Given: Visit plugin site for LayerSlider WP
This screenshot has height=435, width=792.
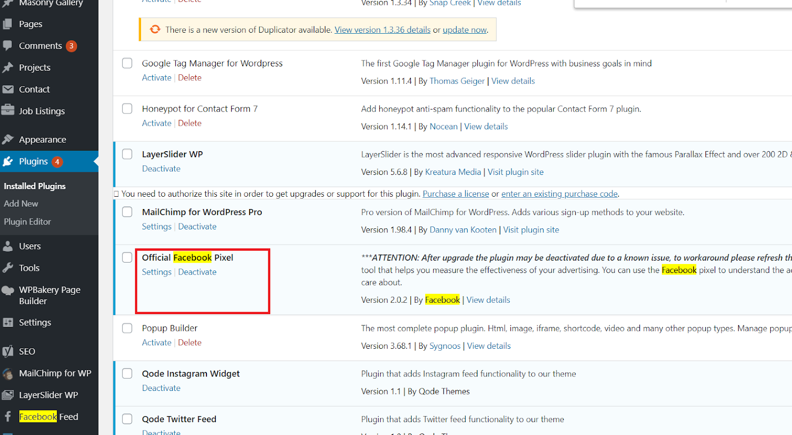Looking at the screenshot, I should click(x=515, y=172).
